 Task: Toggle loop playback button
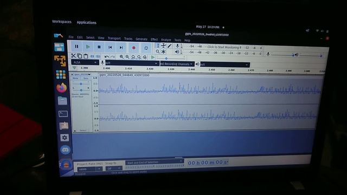coord(146,48)
